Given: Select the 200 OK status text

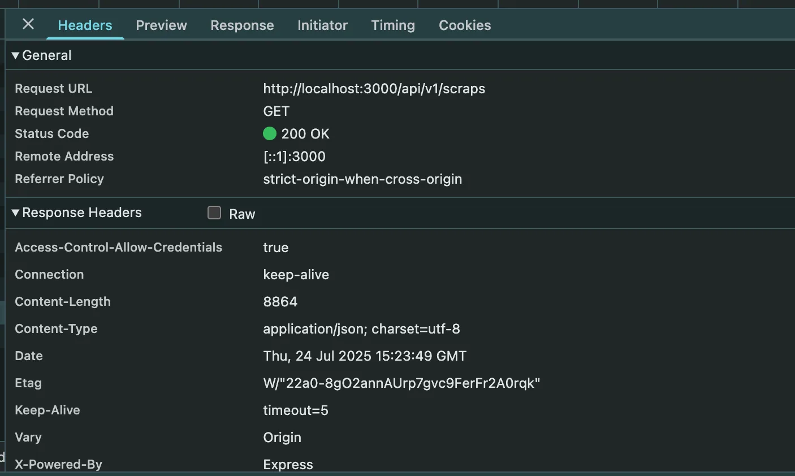Looking at the screenshot, I should 305,134.
